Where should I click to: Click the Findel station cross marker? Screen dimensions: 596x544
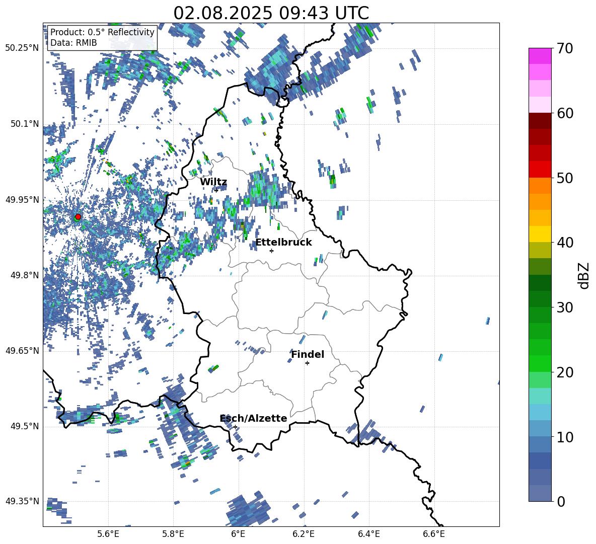[x=307, y=363]
